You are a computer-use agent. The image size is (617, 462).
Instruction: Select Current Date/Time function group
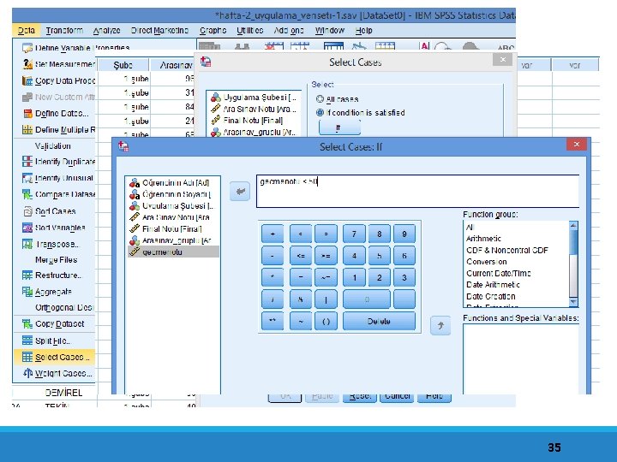[498, 273]
